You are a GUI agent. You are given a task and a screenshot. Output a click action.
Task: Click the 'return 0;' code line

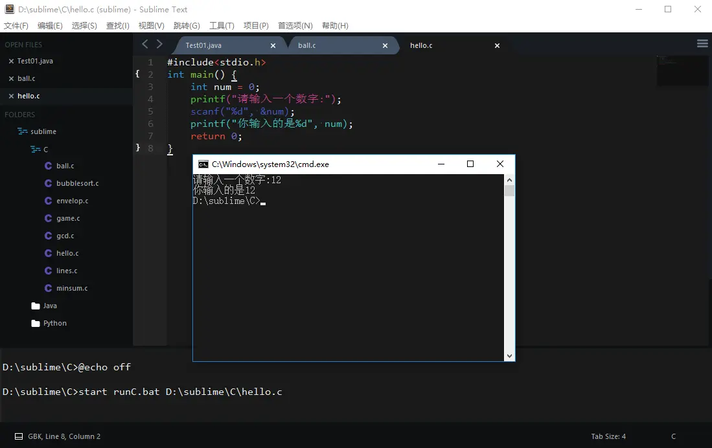coord(216,136)
